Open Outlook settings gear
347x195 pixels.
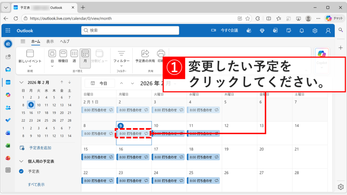[315, 30]
